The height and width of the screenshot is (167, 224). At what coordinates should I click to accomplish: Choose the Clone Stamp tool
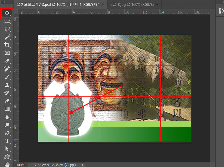click(x=7, y=85)
